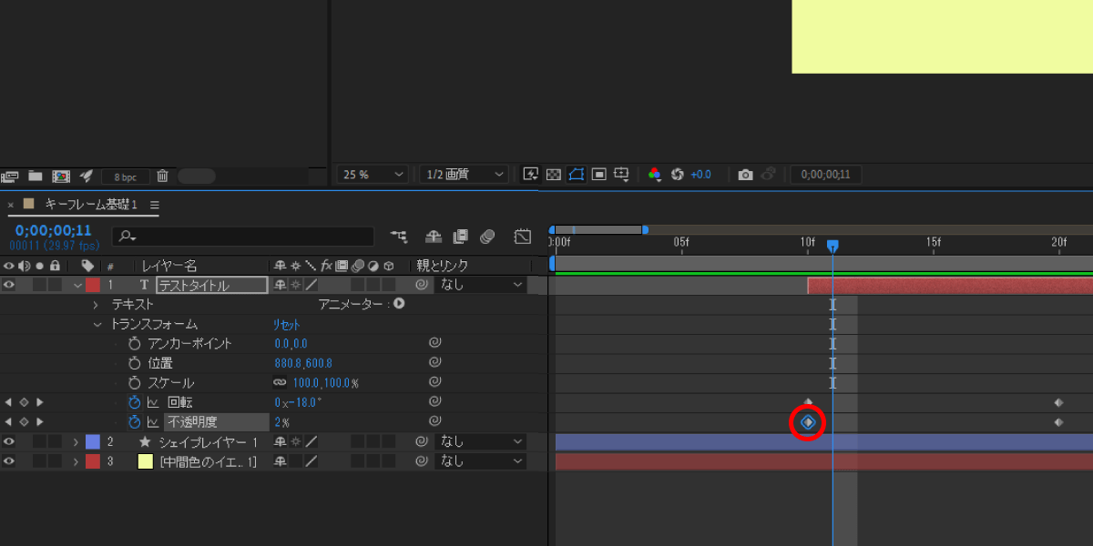Toggle the Region of Interest icon
Image resolution: width=1093 pixels, height=546 pixels.
(598, 175)
